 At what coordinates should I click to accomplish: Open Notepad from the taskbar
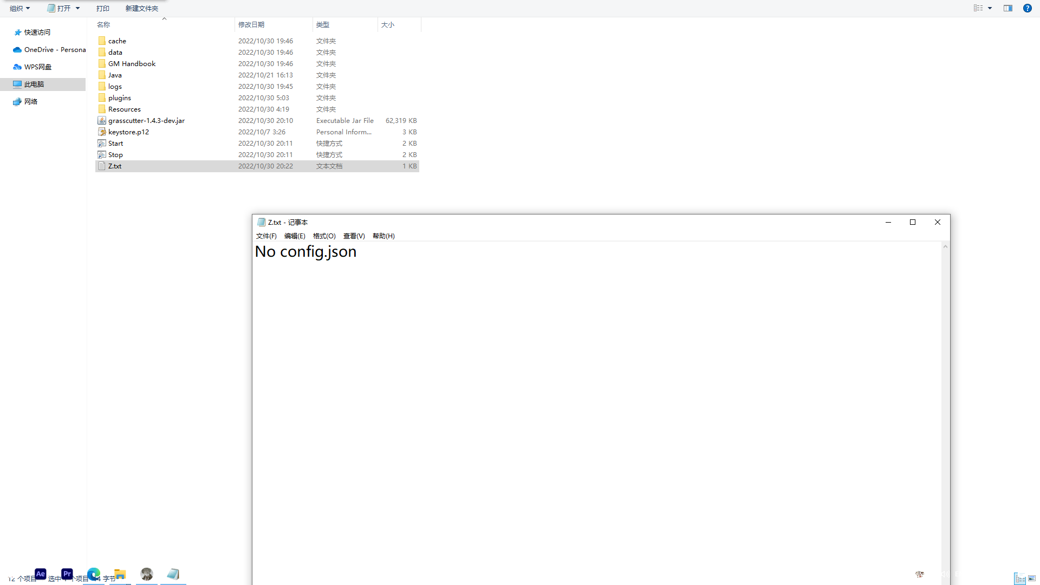point(173,575)
